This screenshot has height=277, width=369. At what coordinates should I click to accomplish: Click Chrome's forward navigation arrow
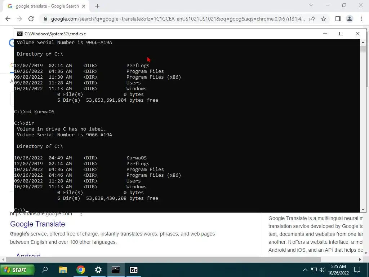click(19, 19)
